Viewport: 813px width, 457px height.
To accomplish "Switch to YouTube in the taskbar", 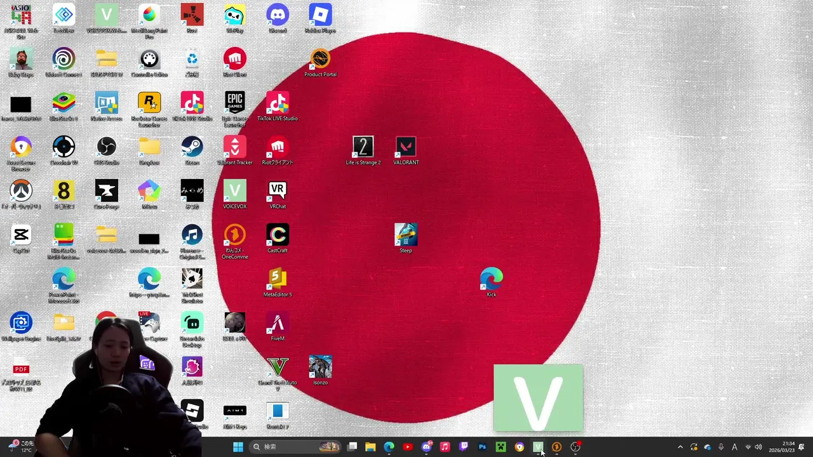I will click(408, 447).
